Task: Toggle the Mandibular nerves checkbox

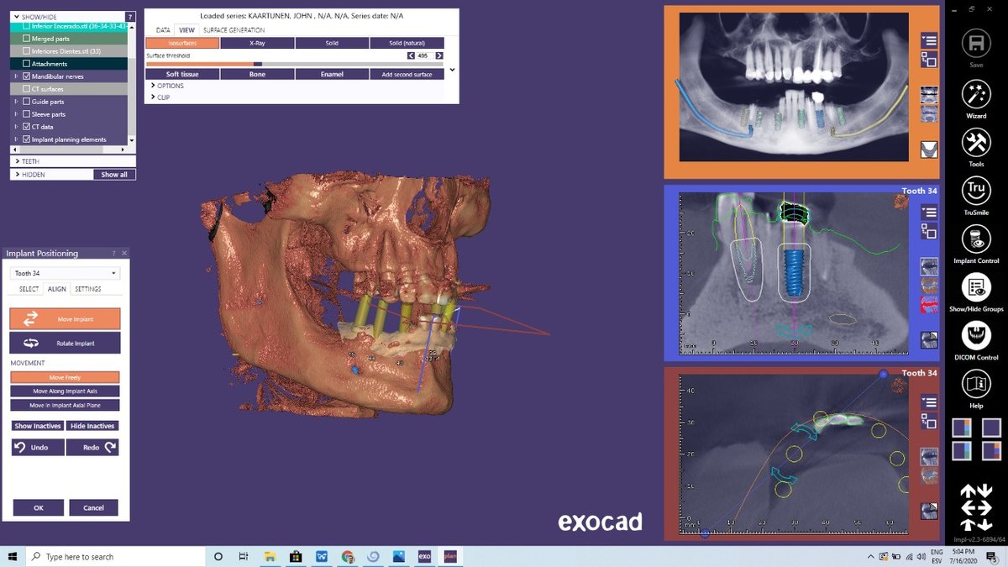Action: [27, 76]
